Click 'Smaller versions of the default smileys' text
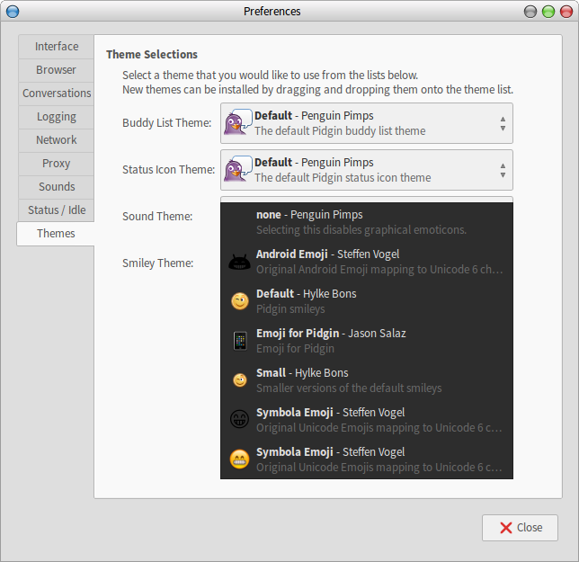The height and width of the screenshot is (562, 579). [349, 388]
